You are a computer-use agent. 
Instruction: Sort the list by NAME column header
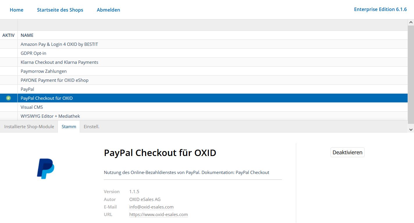(x=27, y=35)
